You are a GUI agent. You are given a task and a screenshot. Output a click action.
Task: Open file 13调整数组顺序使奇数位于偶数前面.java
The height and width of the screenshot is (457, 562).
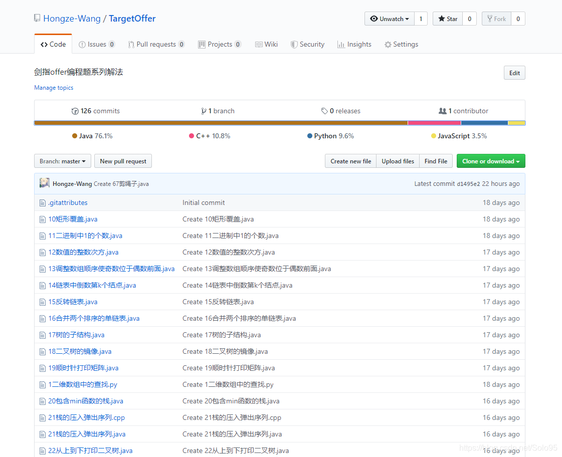[111, 269]
